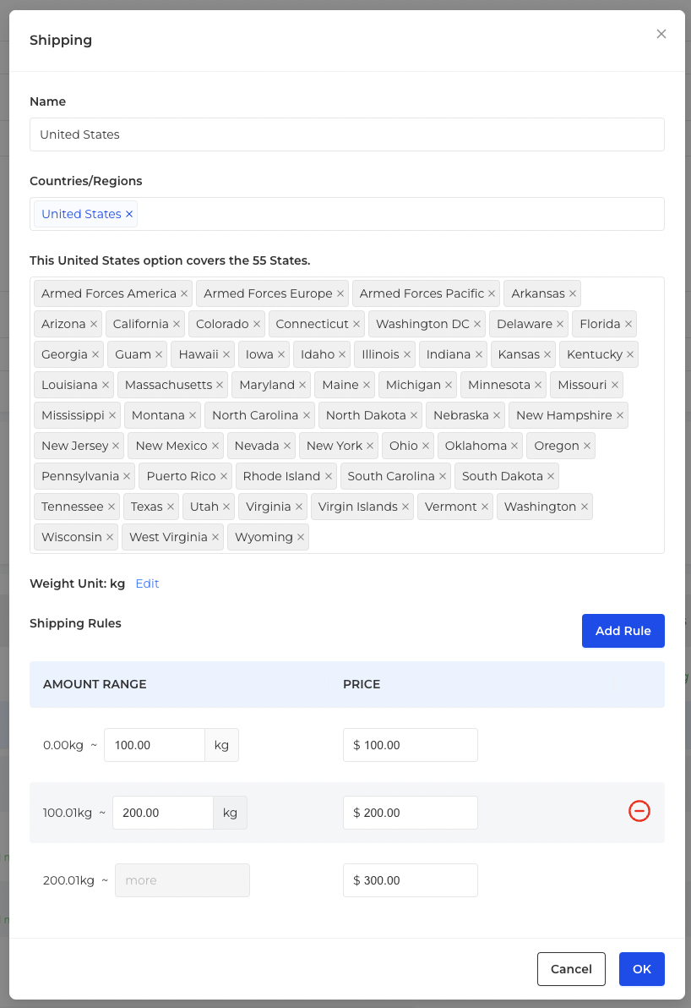Remove the 100.01kg shipping rule
Screen dimensions: 691x1008
tap(639, 811)
